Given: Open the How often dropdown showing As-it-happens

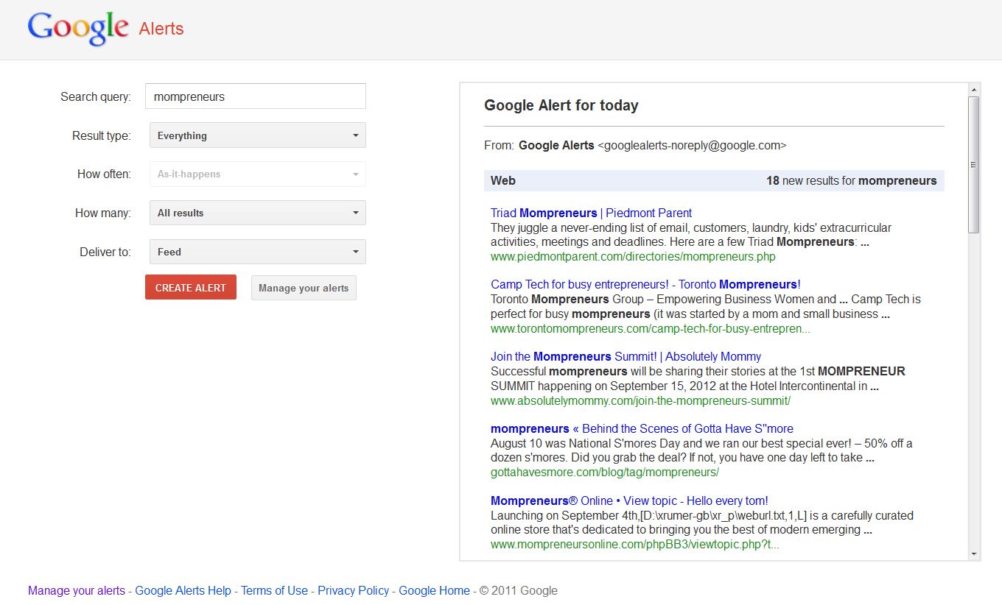Looking at the screenshot, I should pos(258,174).
